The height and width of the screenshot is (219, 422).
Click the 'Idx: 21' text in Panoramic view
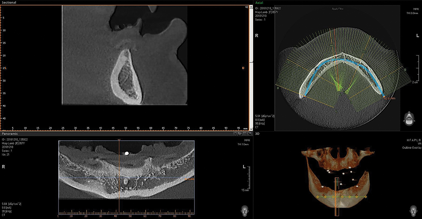click(5, 154)
